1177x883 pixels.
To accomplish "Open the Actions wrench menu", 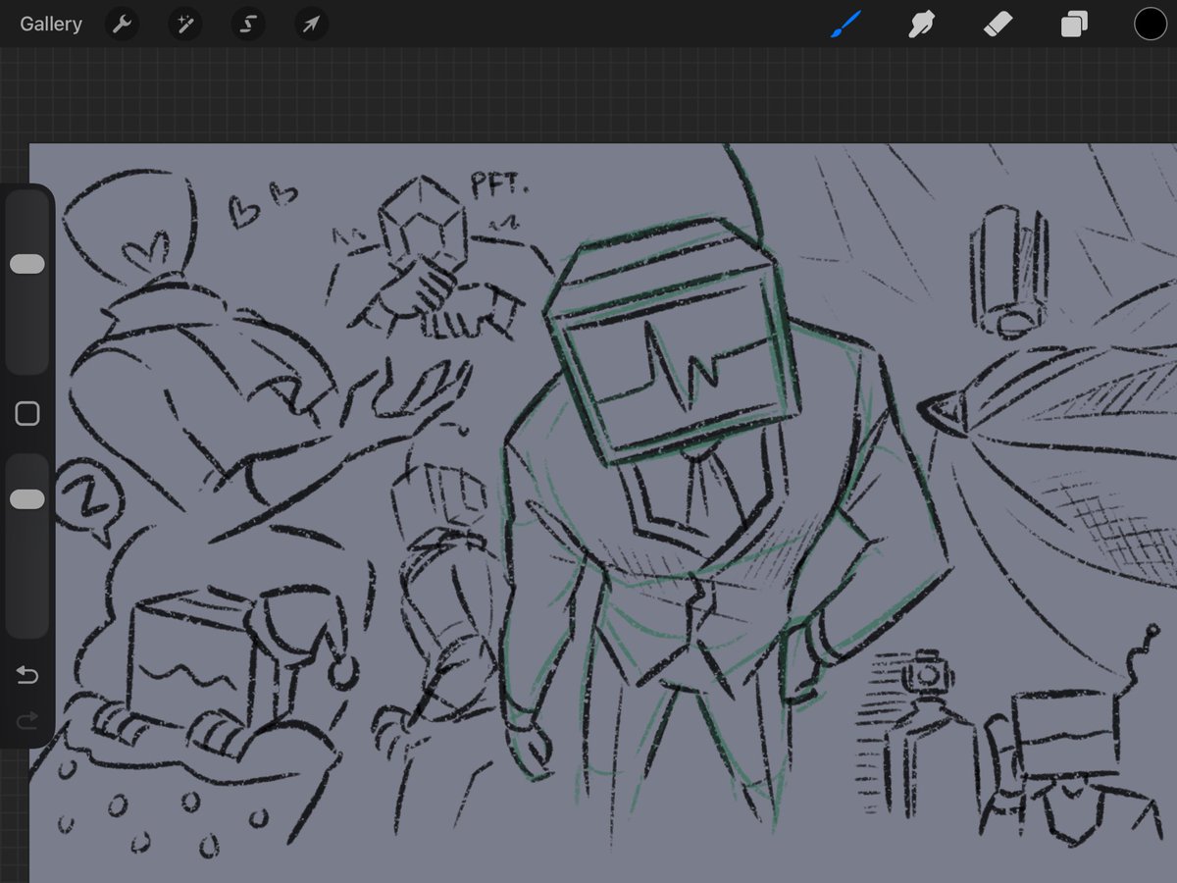I will pyautogui.click(x=122, y=24).
